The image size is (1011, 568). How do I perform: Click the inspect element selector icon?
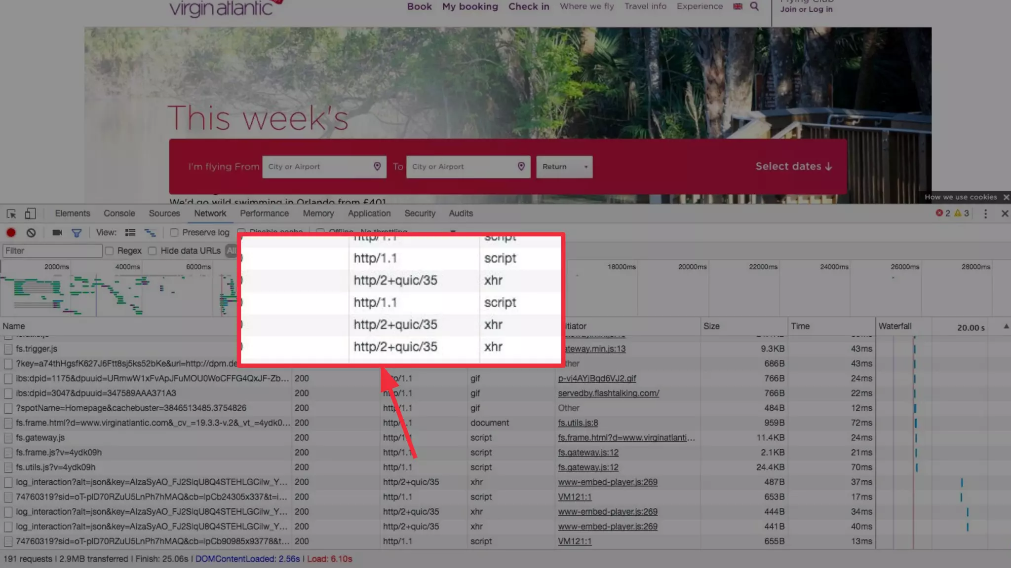(x=11, y=213)
